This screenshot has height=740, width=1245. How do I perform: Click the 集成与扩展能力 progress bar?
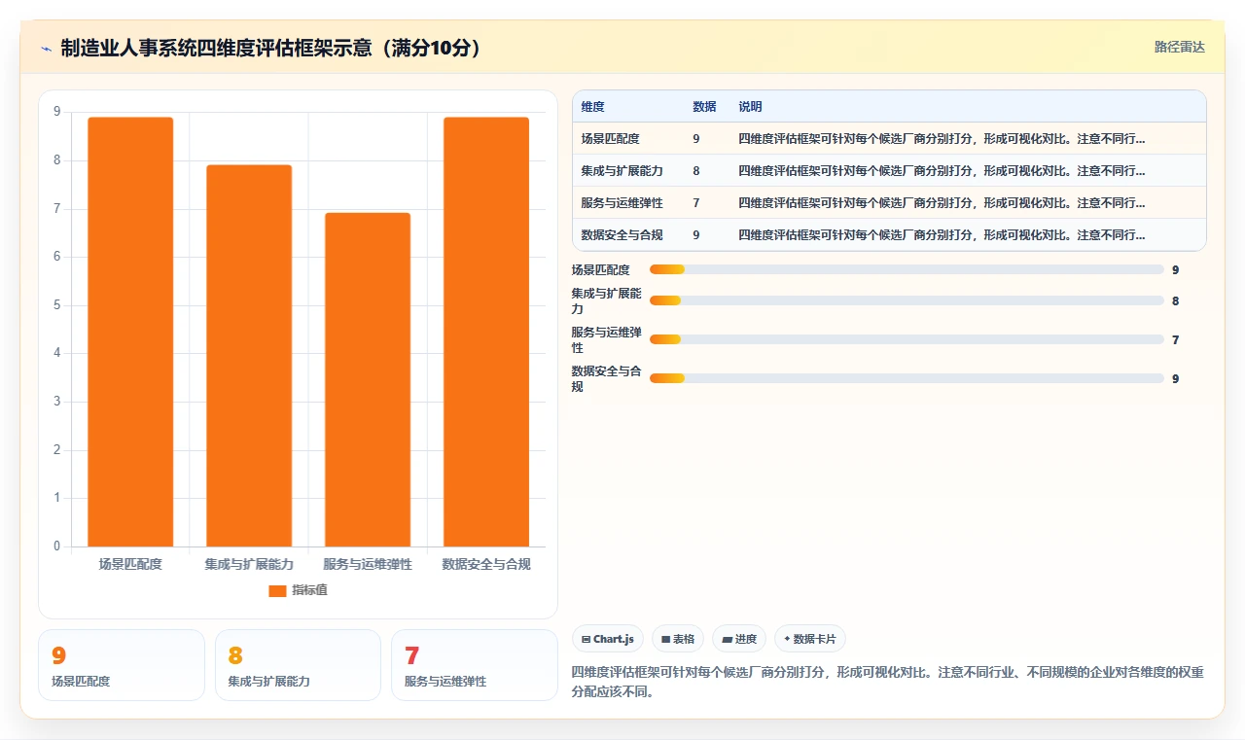pyautogui.click(x=907, y=300)
